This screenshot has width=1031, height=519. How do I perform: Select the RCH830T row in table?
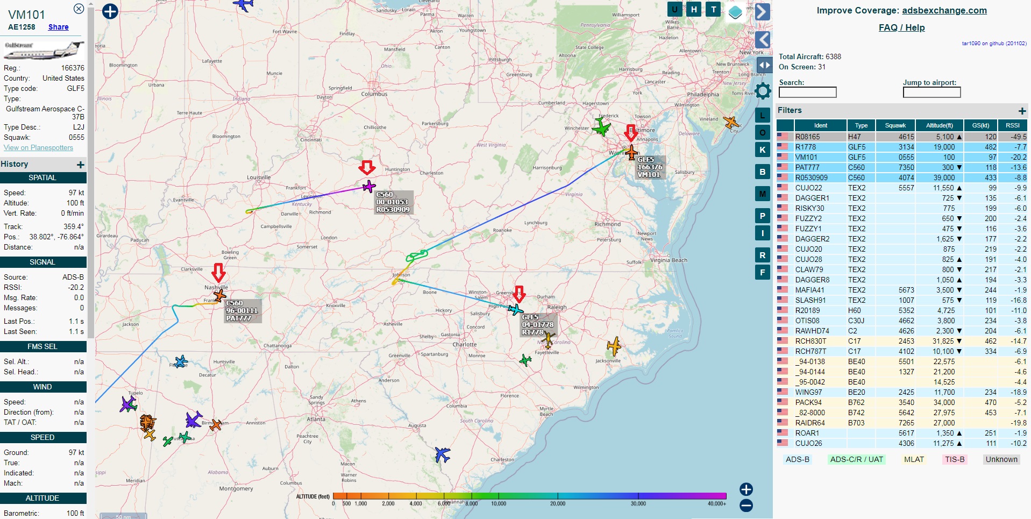coord(902,341)
